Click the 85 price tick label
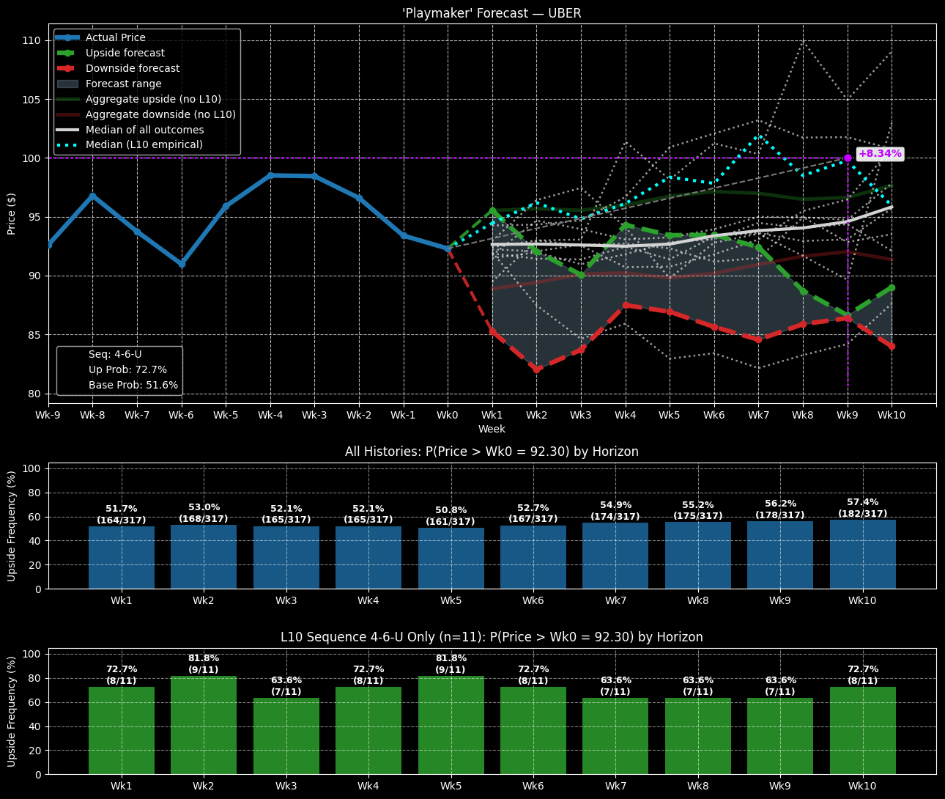The height and width of the screenshot is (799, 945). (x=35, y=335)
